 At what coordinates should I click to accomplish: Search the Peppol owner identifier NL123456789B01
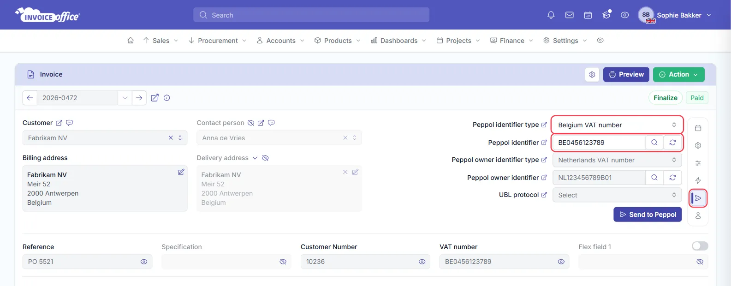tap(654, 178)
